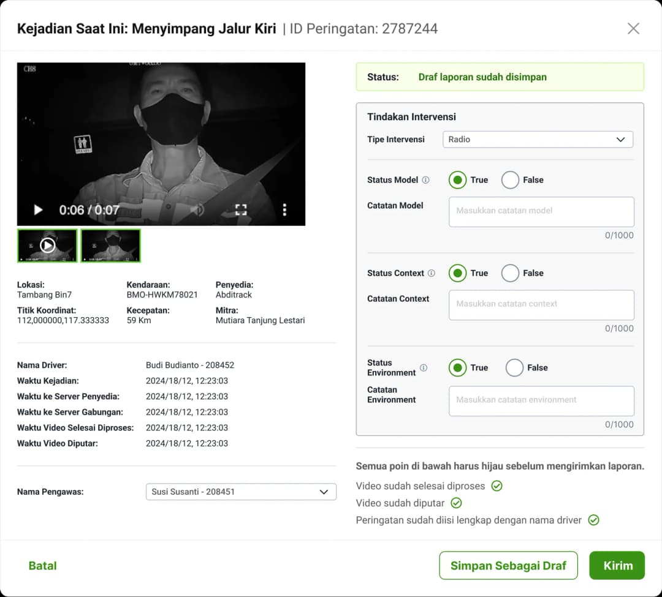This screenshot has width=662, height=597.
Task: Set Status Context to False
Action: (x=510, y=273)
